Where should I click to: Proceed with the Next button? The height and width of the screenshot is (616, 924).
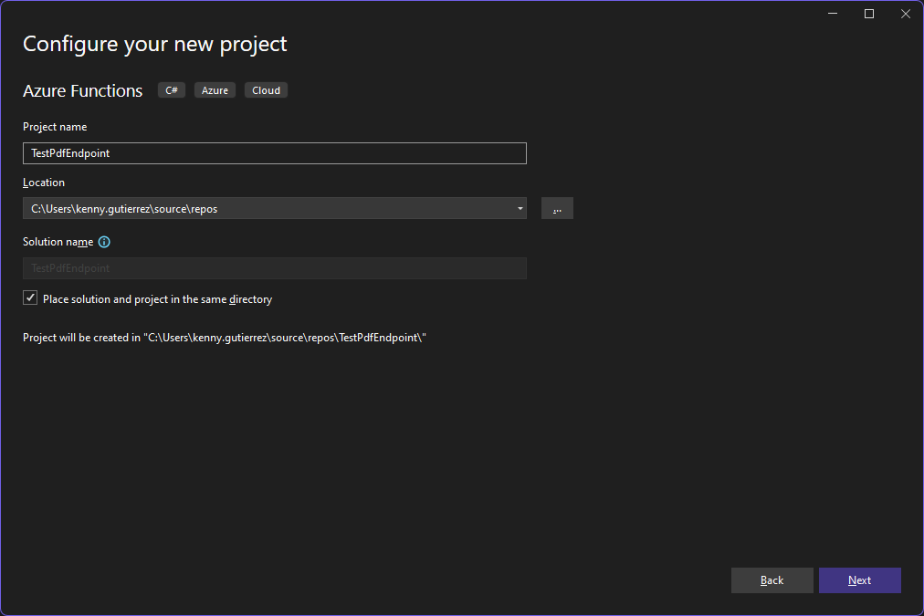(859, 580)
